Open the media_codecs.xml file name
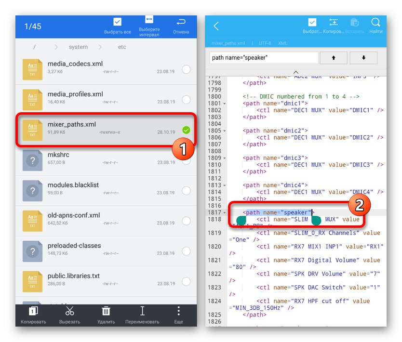 (75, 64)
